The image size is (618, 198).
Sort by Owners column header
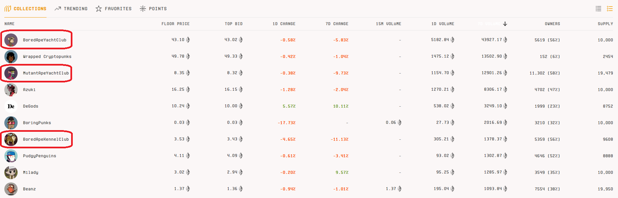pyautogui.click(x=552, y=24)
